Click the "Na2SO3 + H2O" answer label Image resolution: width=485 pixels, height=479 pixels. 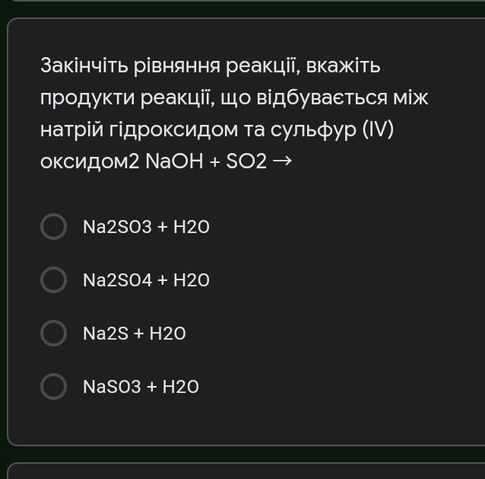pos(146,227)
